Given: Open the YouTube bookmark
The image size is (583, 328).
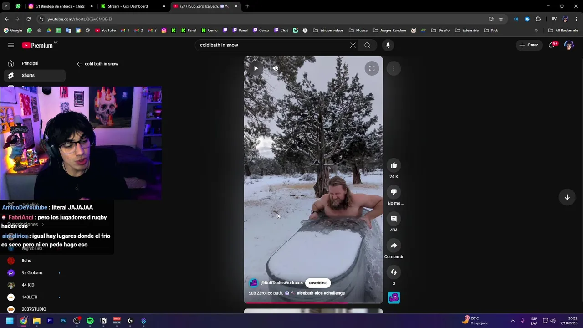Looking at the screenshot, I should point(105,31).
